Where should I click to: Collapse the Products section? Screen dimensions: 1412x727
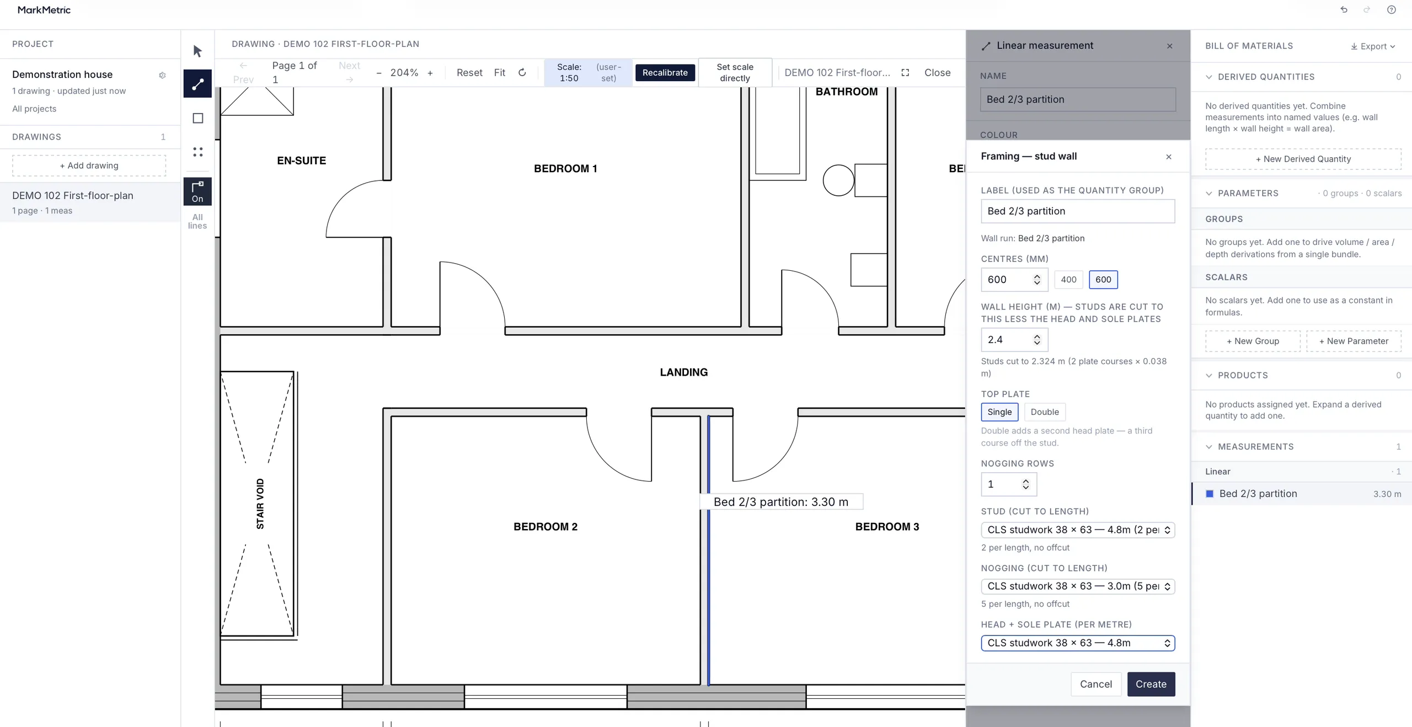pyautogui.click(x=1209, y=376)
